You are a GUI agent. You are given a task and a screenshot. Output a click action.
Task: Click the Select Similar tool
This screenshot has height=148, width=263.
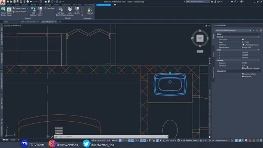(3, 12)
